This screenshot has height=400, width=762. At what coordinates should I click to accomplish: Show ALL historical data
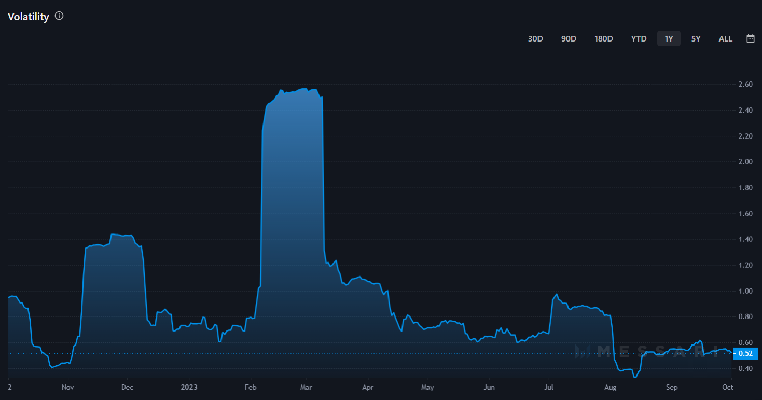point(726,39)
